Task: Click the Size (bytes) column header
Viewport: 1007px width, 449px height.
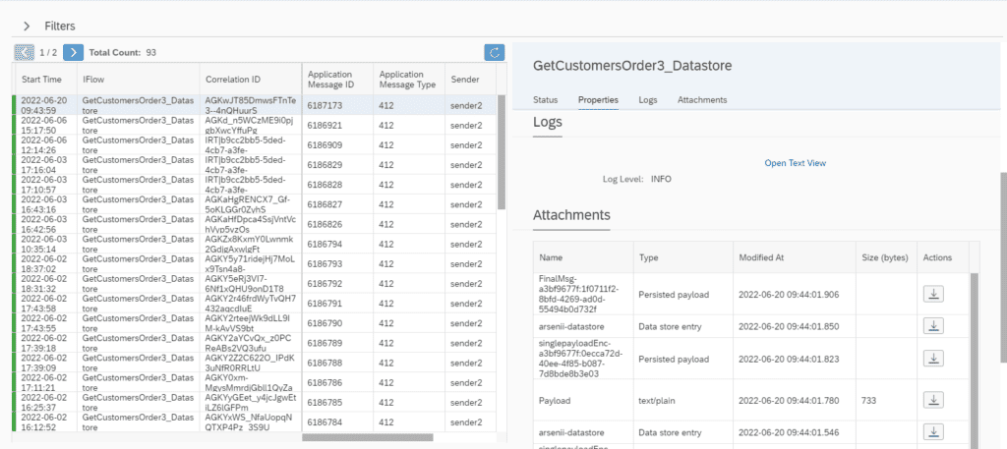Action: [x=886, y=257]
